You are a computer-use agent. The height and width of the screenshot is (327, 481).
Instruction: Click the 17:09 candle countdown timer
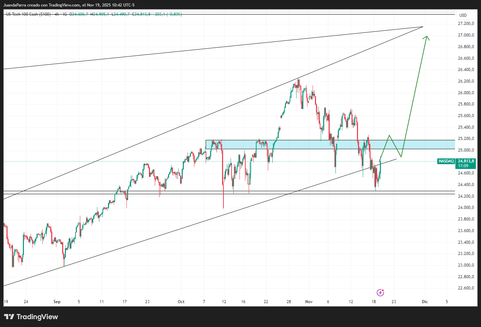point(463,166)
